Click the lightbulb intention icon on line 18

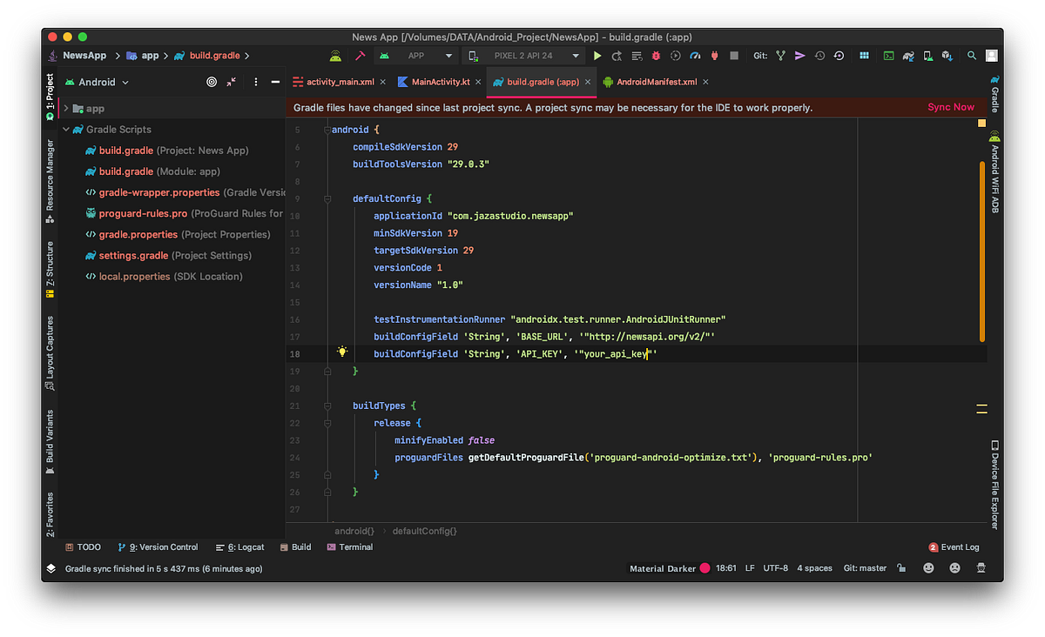click(342, 352)
